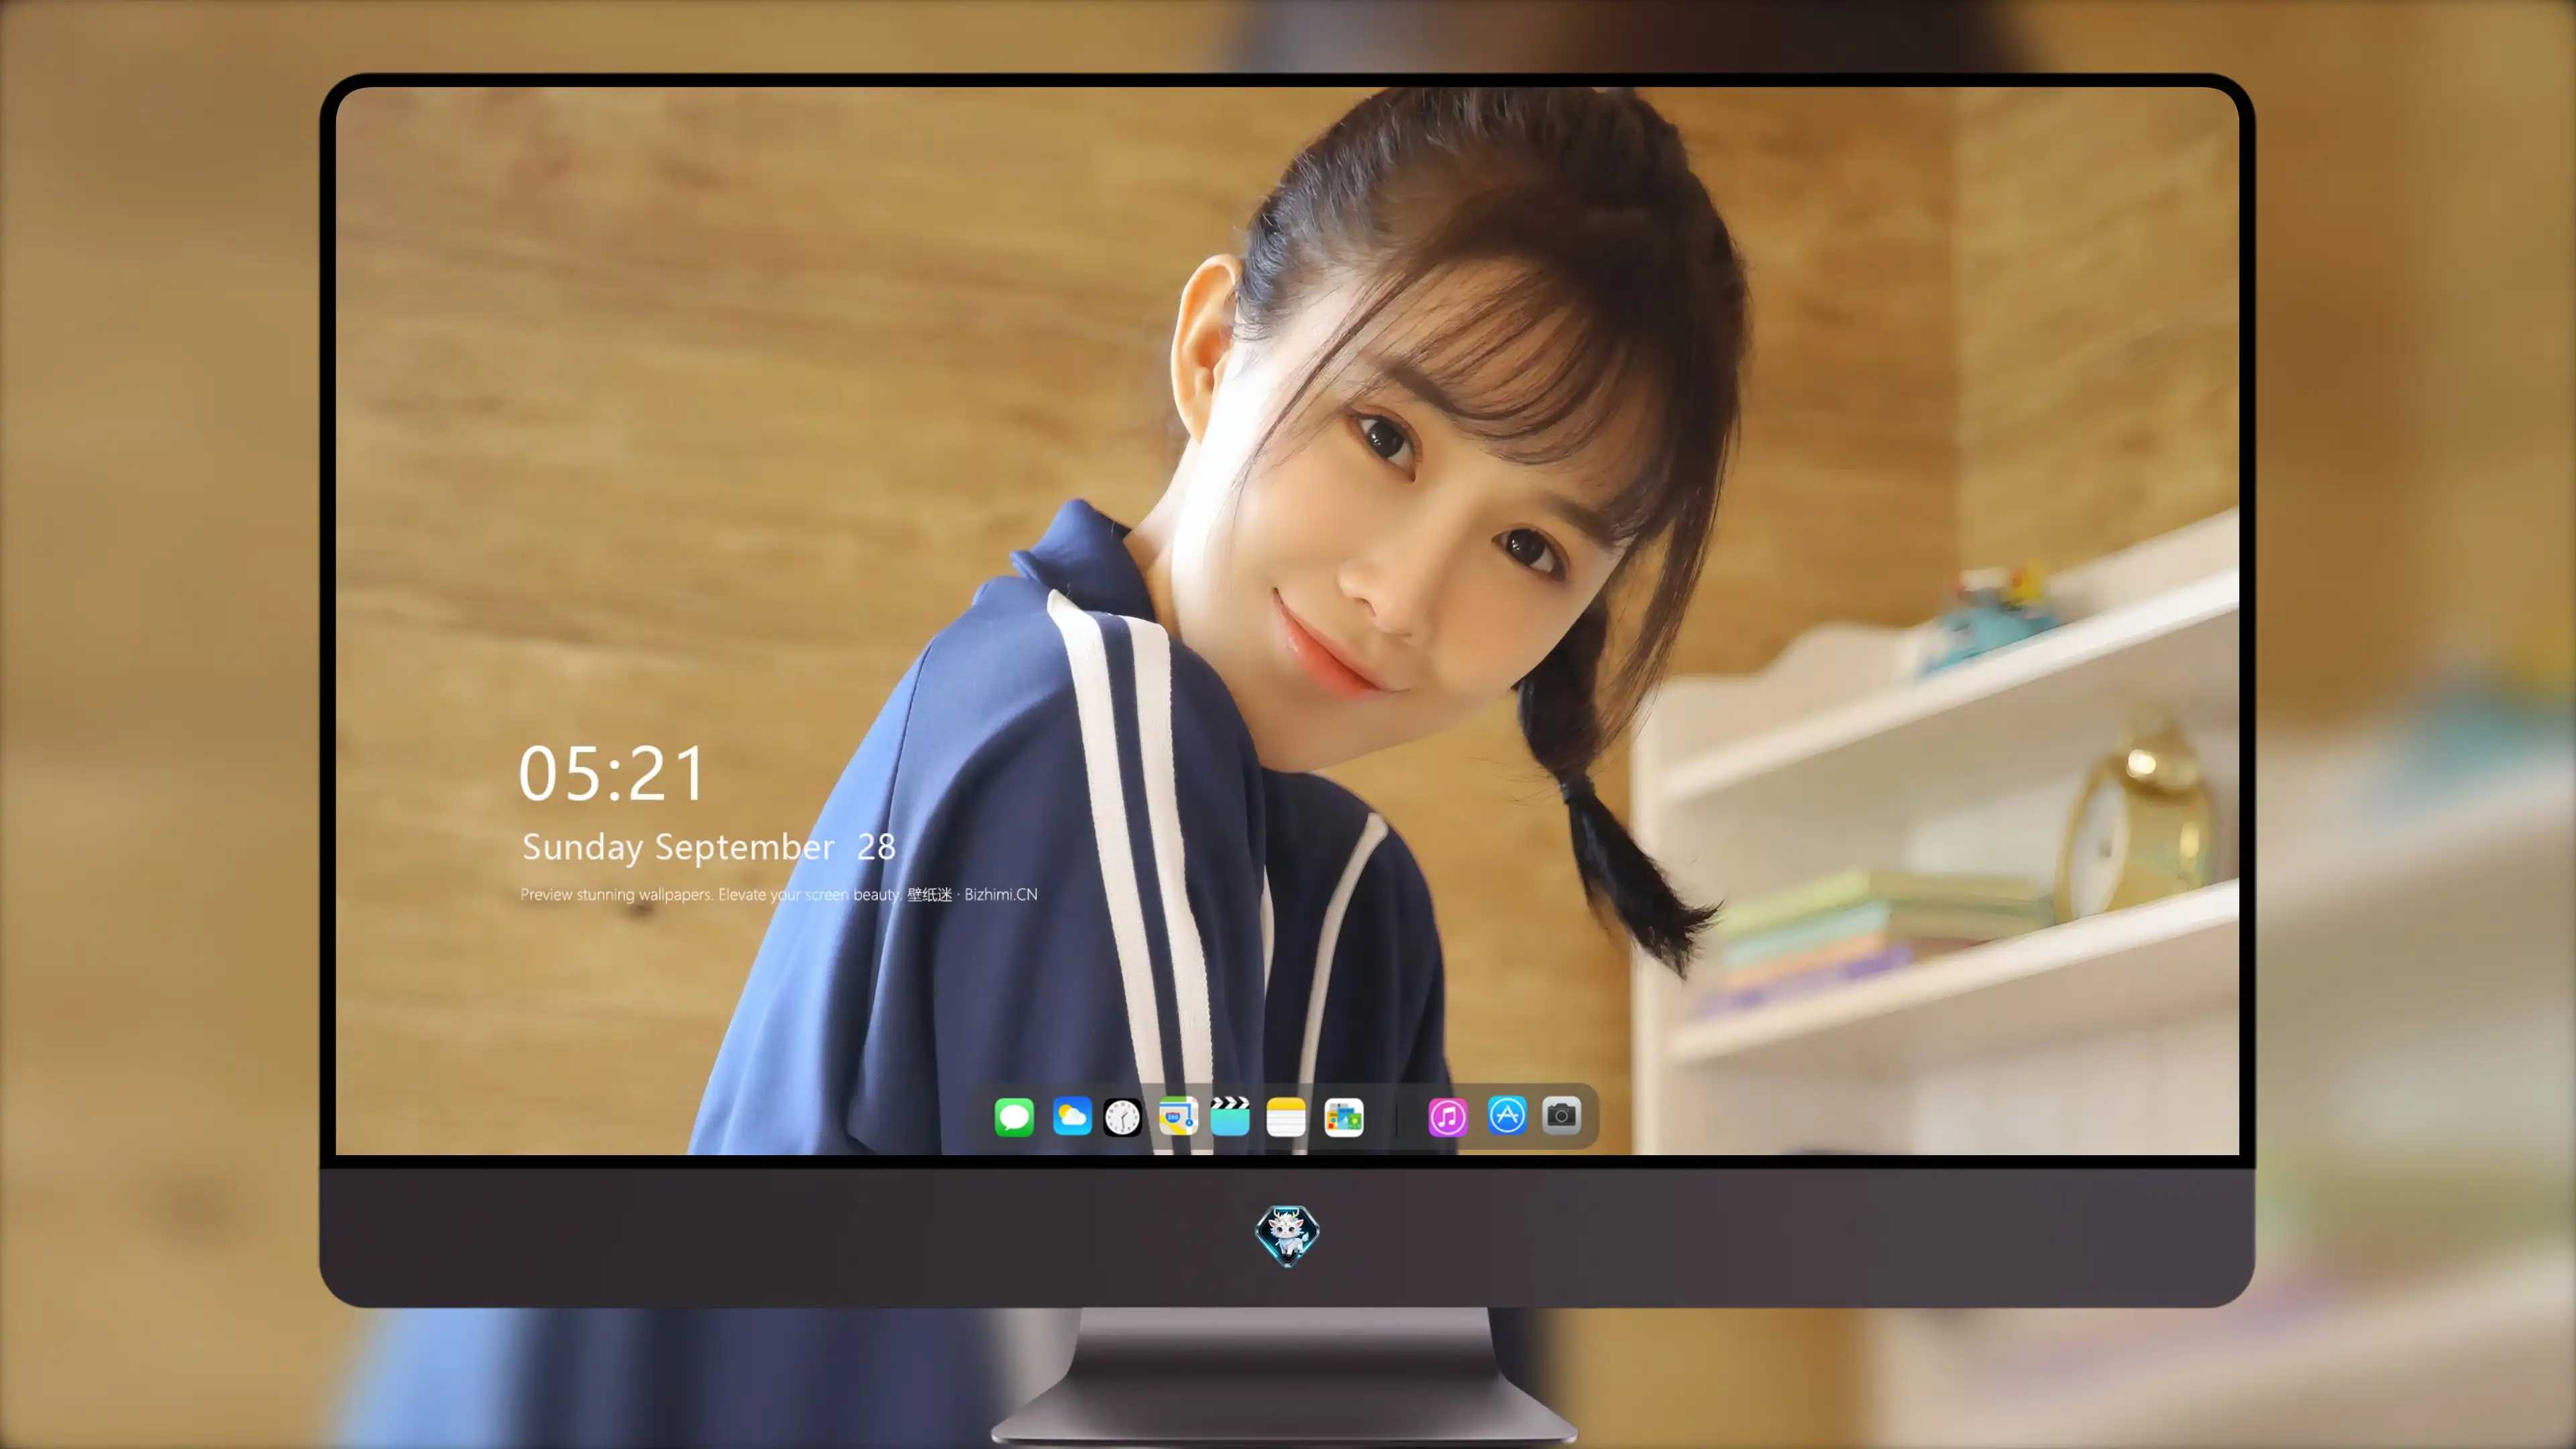Click the 'Bizhimi.CN' text

tap(1001, 894)
